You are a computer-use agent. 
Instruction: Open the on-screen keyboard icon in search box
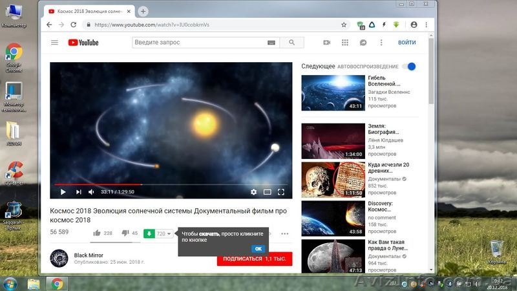point(271,43)
